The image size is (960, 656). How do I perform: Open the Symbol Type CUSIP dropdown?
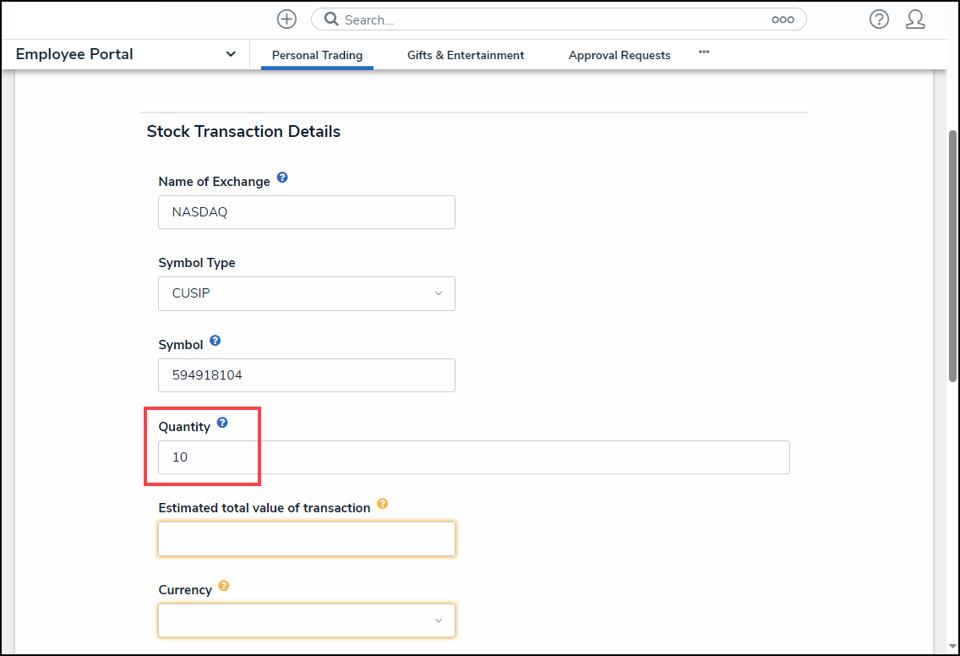(x=307, y=293)
